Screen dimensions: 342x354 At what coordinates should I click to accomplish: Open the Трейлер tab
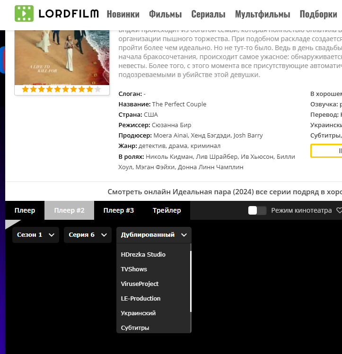tap(167, 210)
